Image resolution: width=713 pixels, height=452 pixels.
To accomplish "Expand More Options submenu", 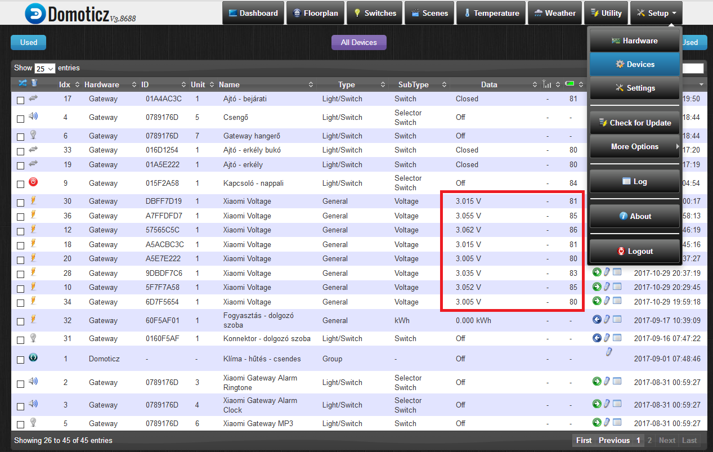I will tap(635, 146).
